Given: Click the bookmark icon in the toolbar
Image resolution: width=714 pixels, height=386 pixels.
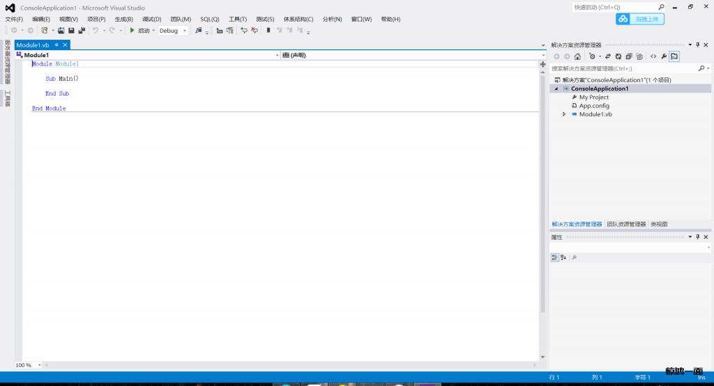Looking at the screenshot, I should [268, 31].
